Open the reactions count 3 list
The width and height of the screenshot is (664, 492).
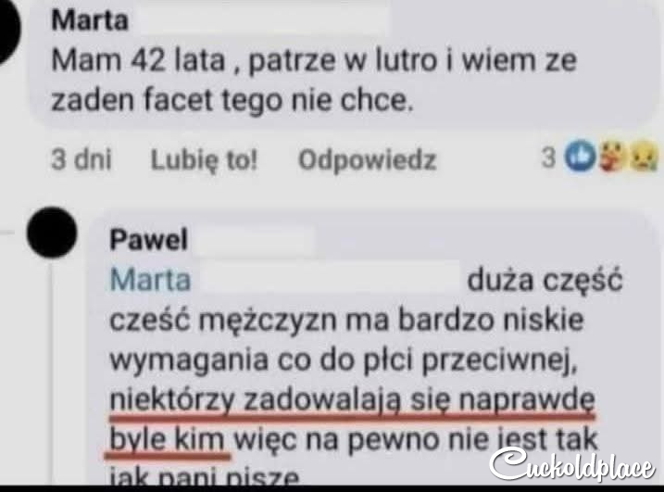(548, 158)
